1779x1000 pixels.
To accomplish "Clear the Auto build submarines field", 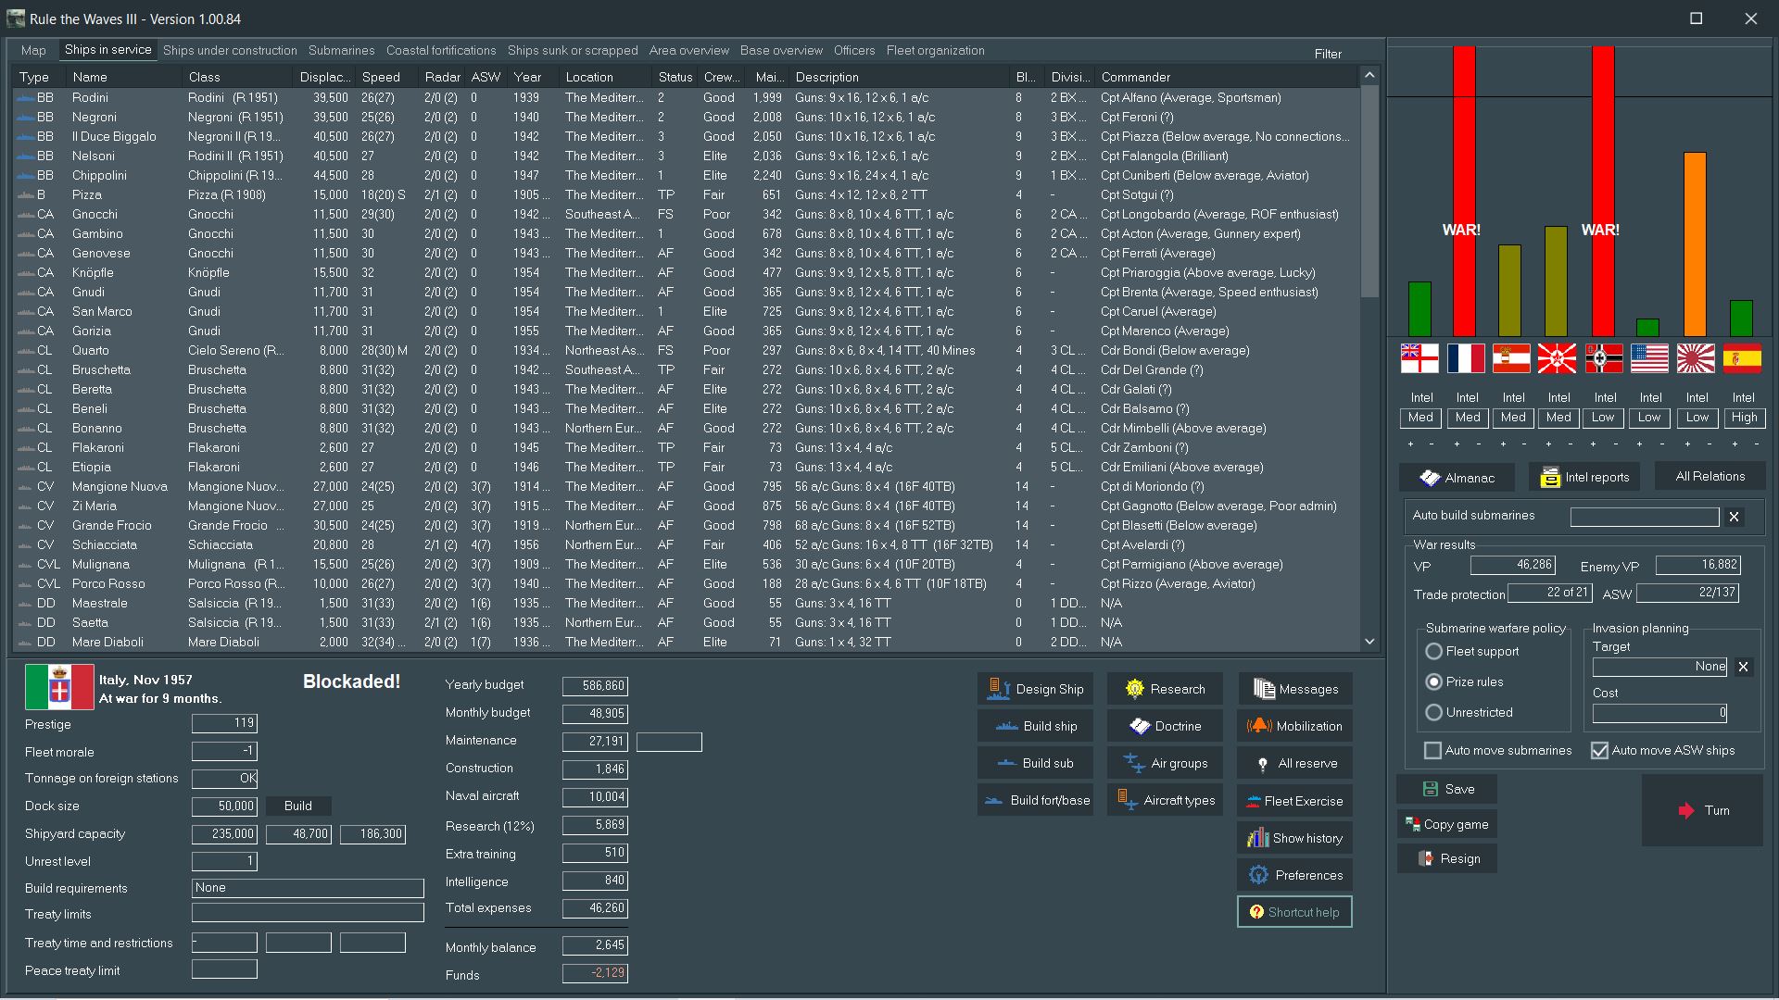I will (1734, 517).
